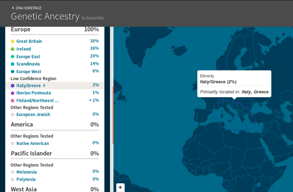Click the orange sidebar scrollbar

tap(113, 115)
